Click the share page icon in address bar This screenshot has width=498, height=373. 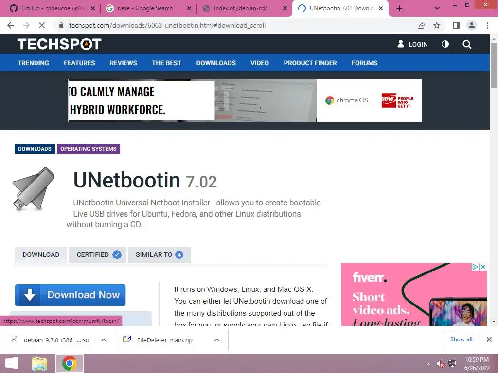point(421,25)
